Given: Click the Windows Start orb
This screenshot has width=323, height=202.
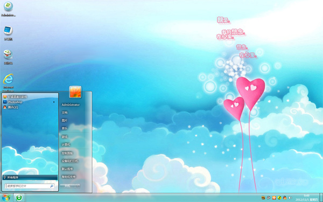Looking at the screenshot, I should point(6,198).
